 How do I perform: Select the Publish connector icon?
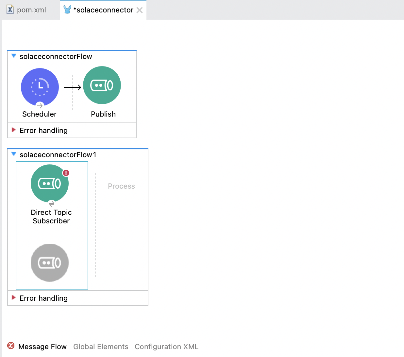tap(102, 85)
